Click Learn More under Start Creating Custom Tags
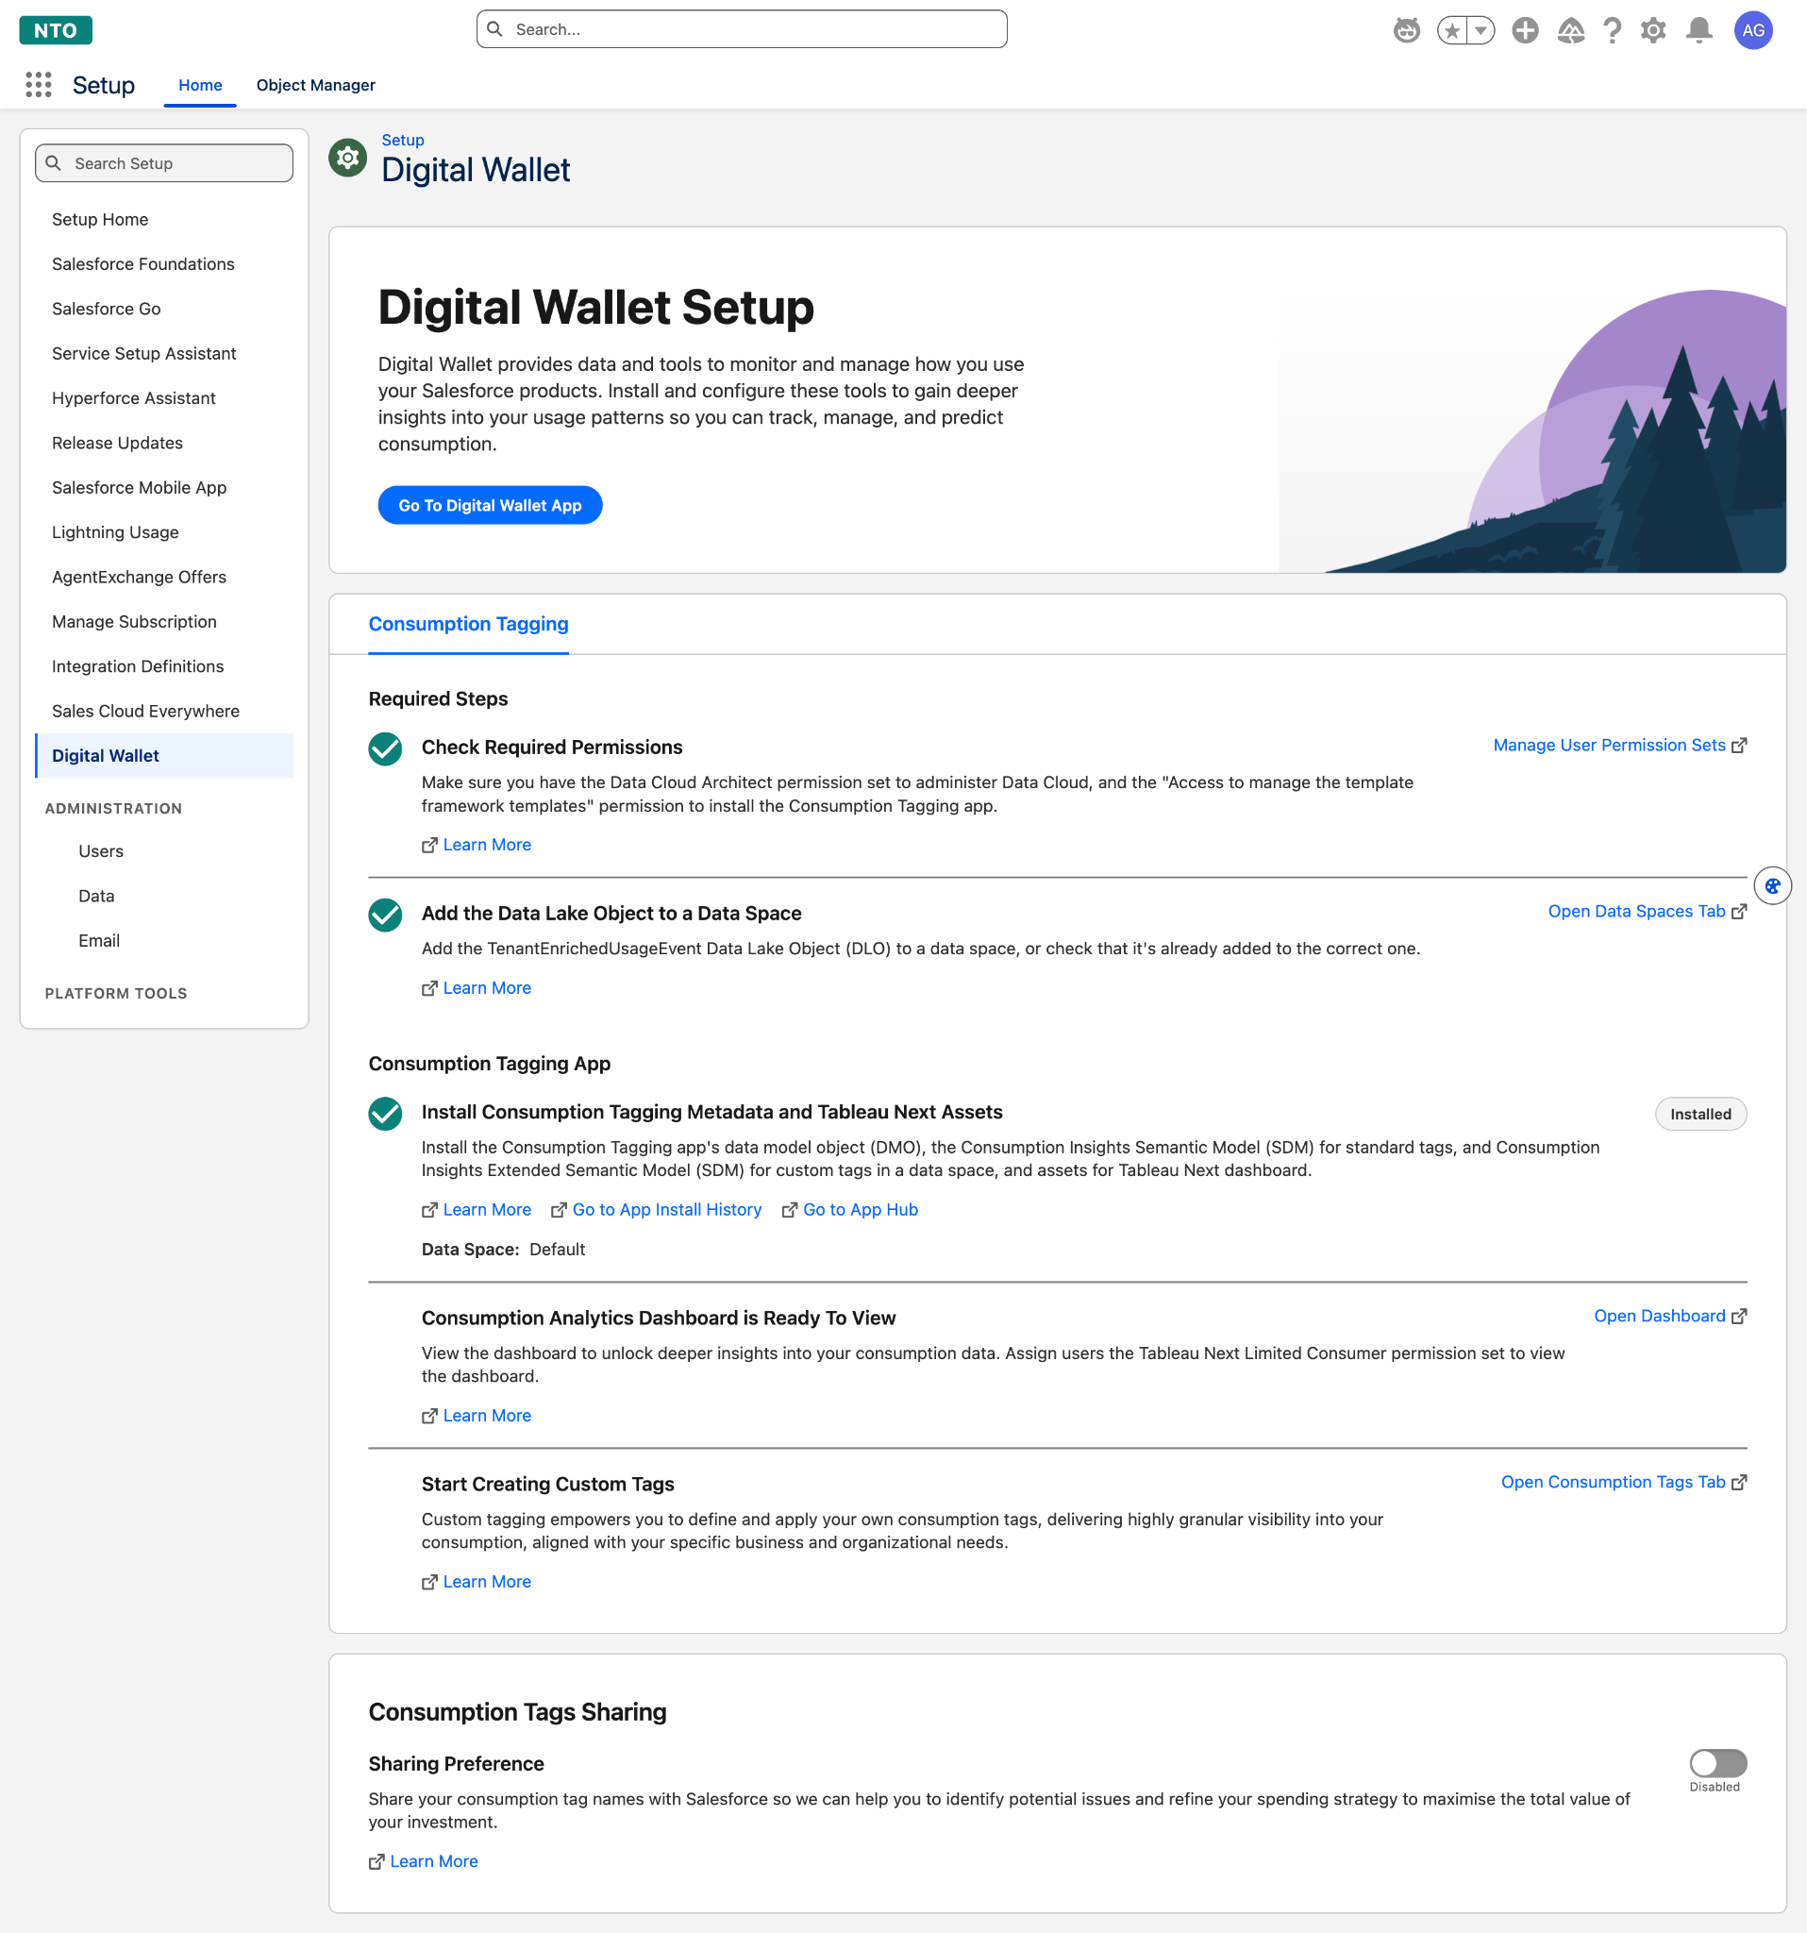The image size is (1807, 1933). [x=477, y=1582]
